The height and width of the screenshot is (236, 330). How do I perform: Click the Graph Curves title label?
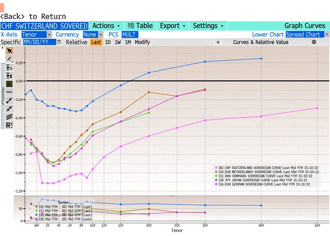click(x=305, y=26)
